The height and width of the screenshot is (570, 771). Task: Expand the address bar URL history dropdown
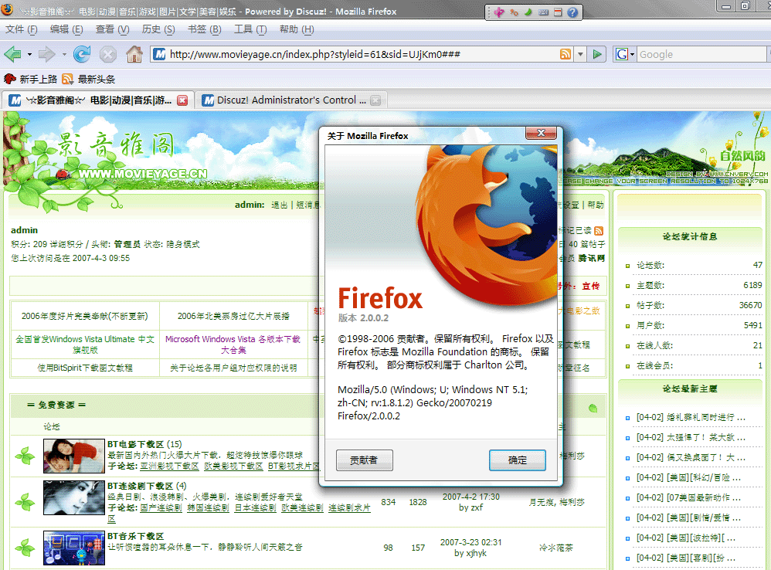coord(580,54)
